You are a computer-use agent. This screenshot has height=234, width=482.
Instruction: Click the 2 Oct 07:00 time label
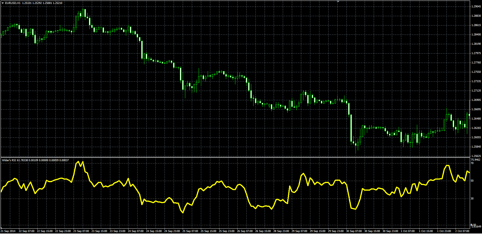462,231
